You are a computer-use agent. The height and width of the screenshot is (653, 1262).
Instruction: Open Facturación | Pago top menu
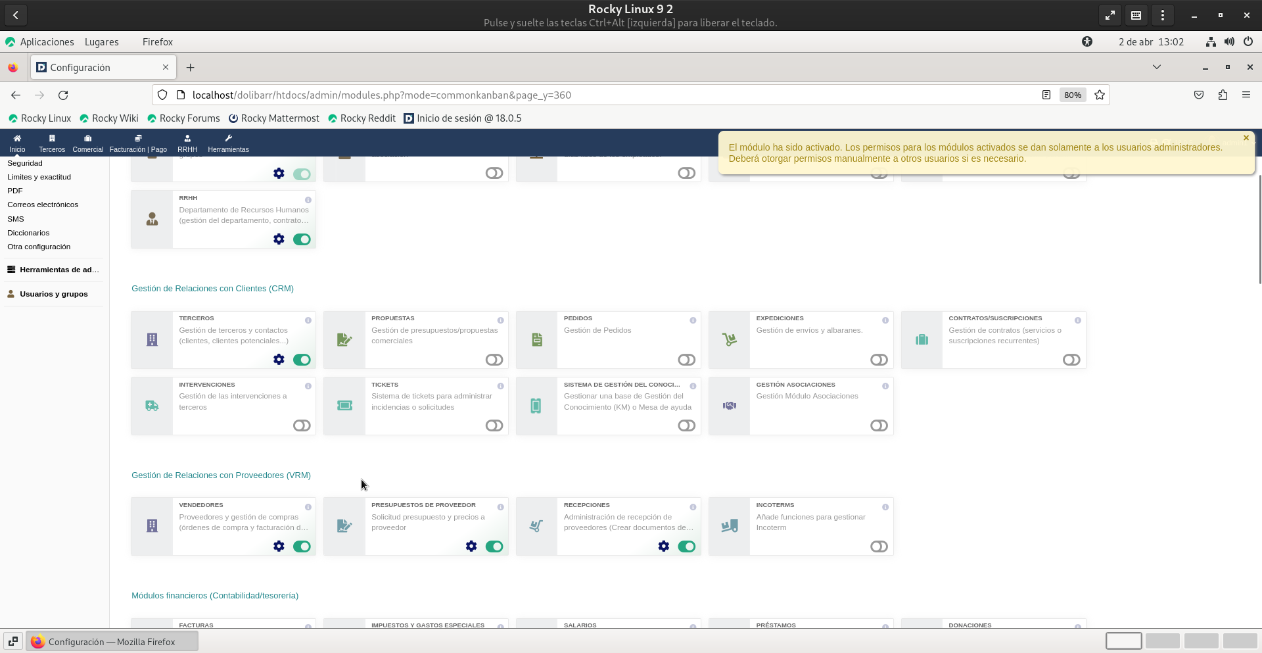tap(138, 143)
